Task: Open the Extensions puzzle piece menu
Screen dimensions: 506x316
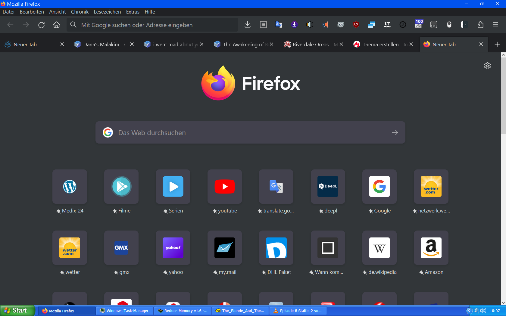Action: coord(480,25)
